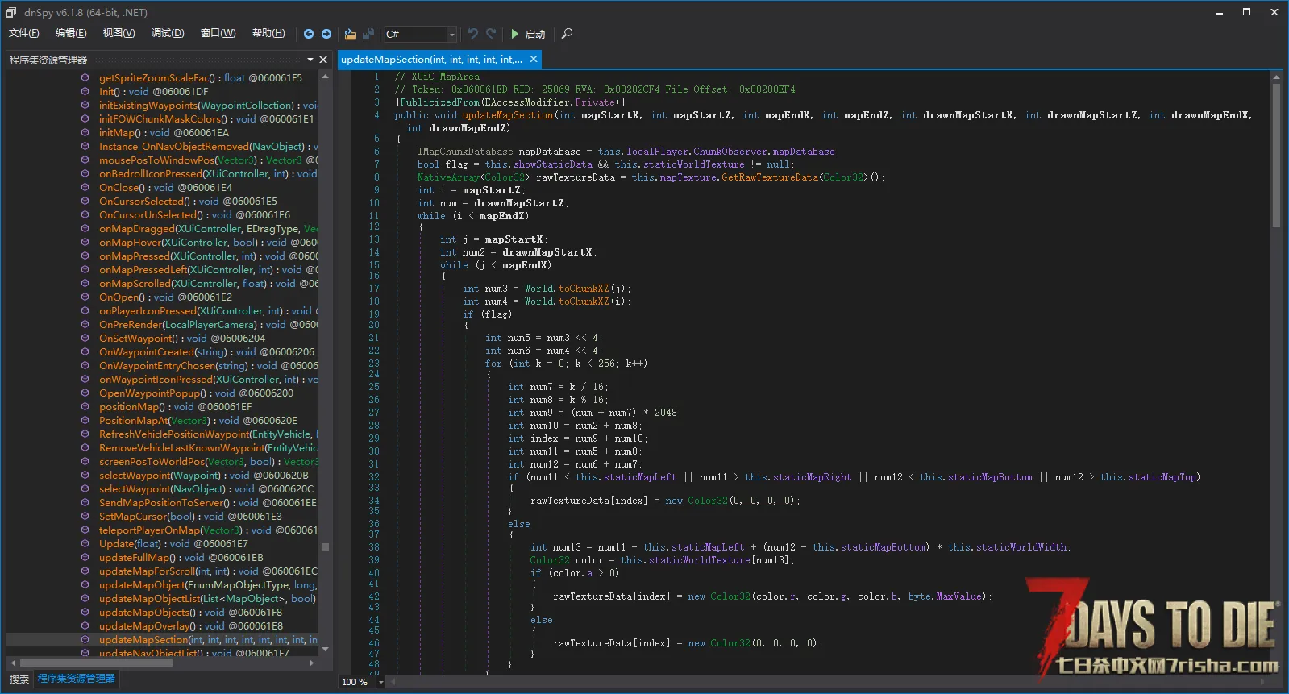The image size is (1289, 694).
Task: Navigate forward with the blue forward arrow
Action: (x=326, y=34)
